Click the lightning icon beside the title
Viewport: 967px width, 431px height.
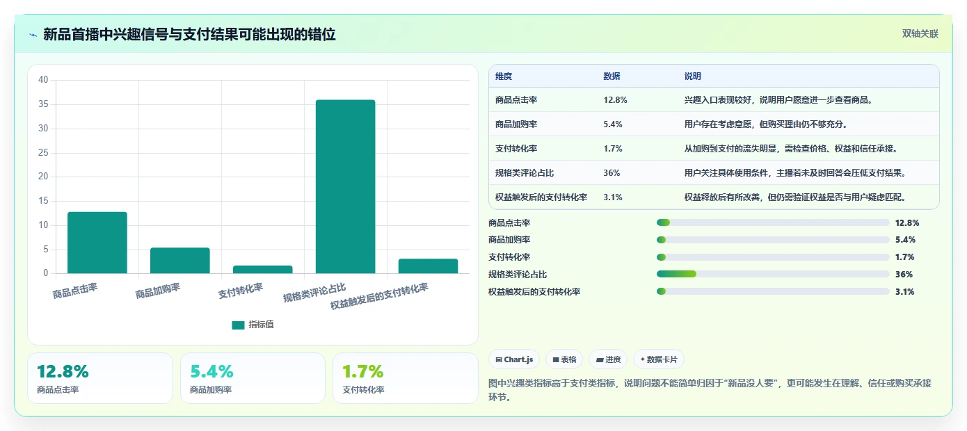coord(33,35)
